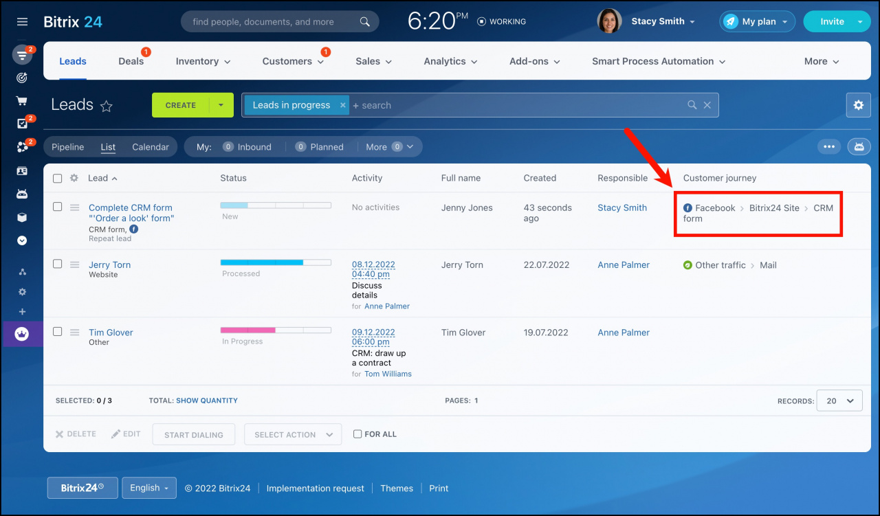Open the Add-ons menu dropdown

click(535, 61)
